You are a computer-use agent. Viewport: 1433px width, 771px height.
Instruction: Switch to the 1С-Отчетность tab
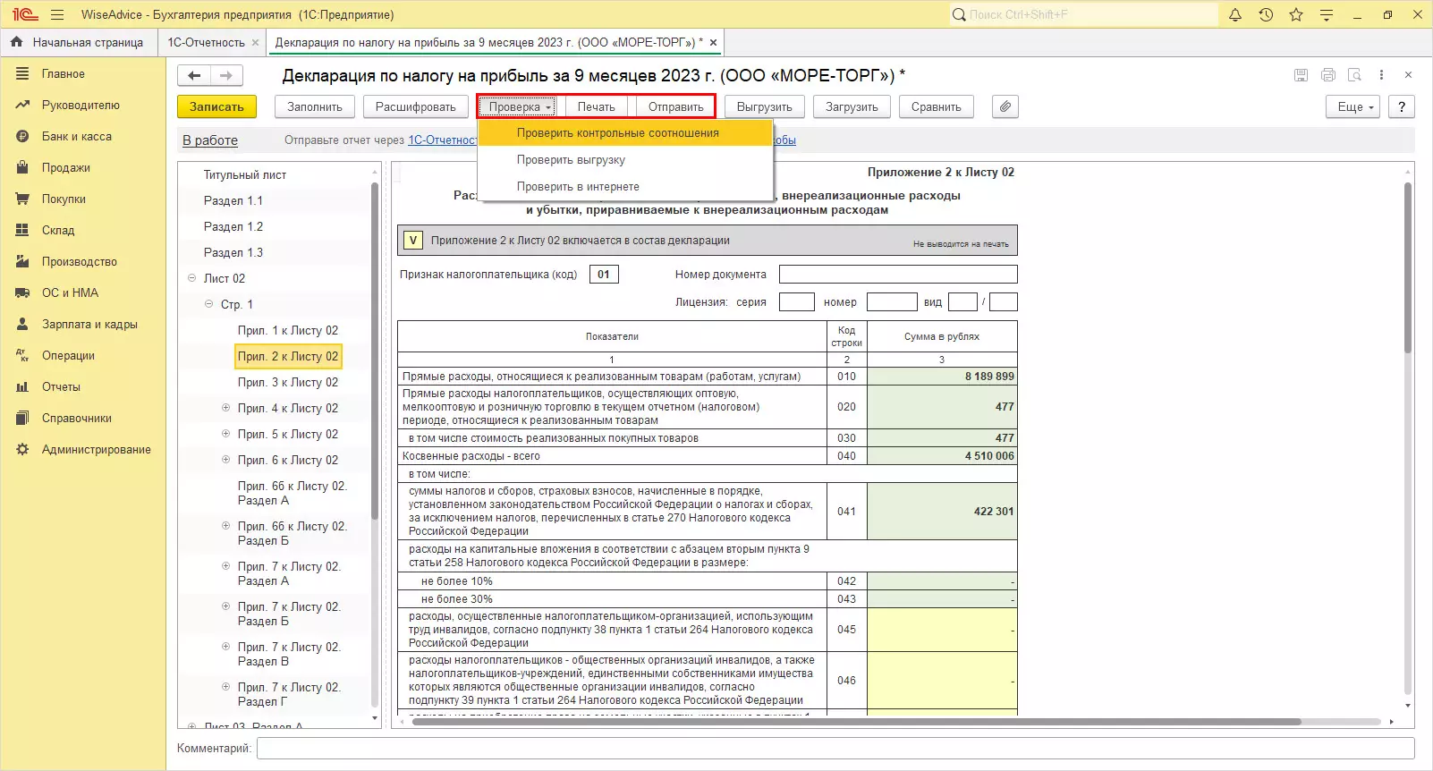pyautogui.click(x=206, y=42)
